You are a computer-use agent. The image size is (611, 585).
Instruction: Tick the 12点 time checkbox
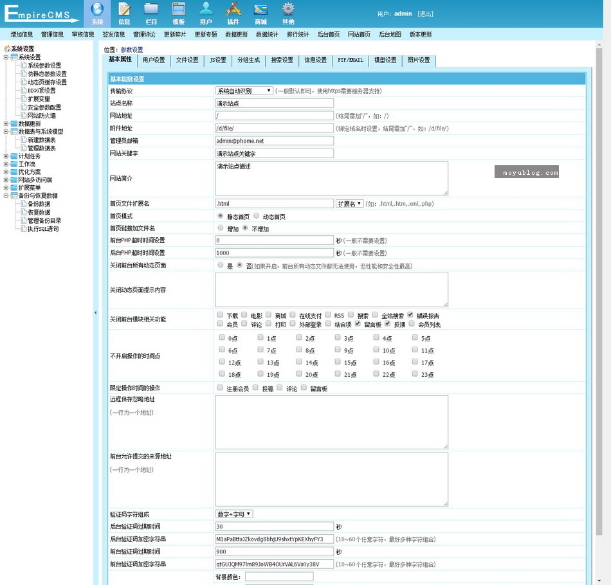click(222, 362)
